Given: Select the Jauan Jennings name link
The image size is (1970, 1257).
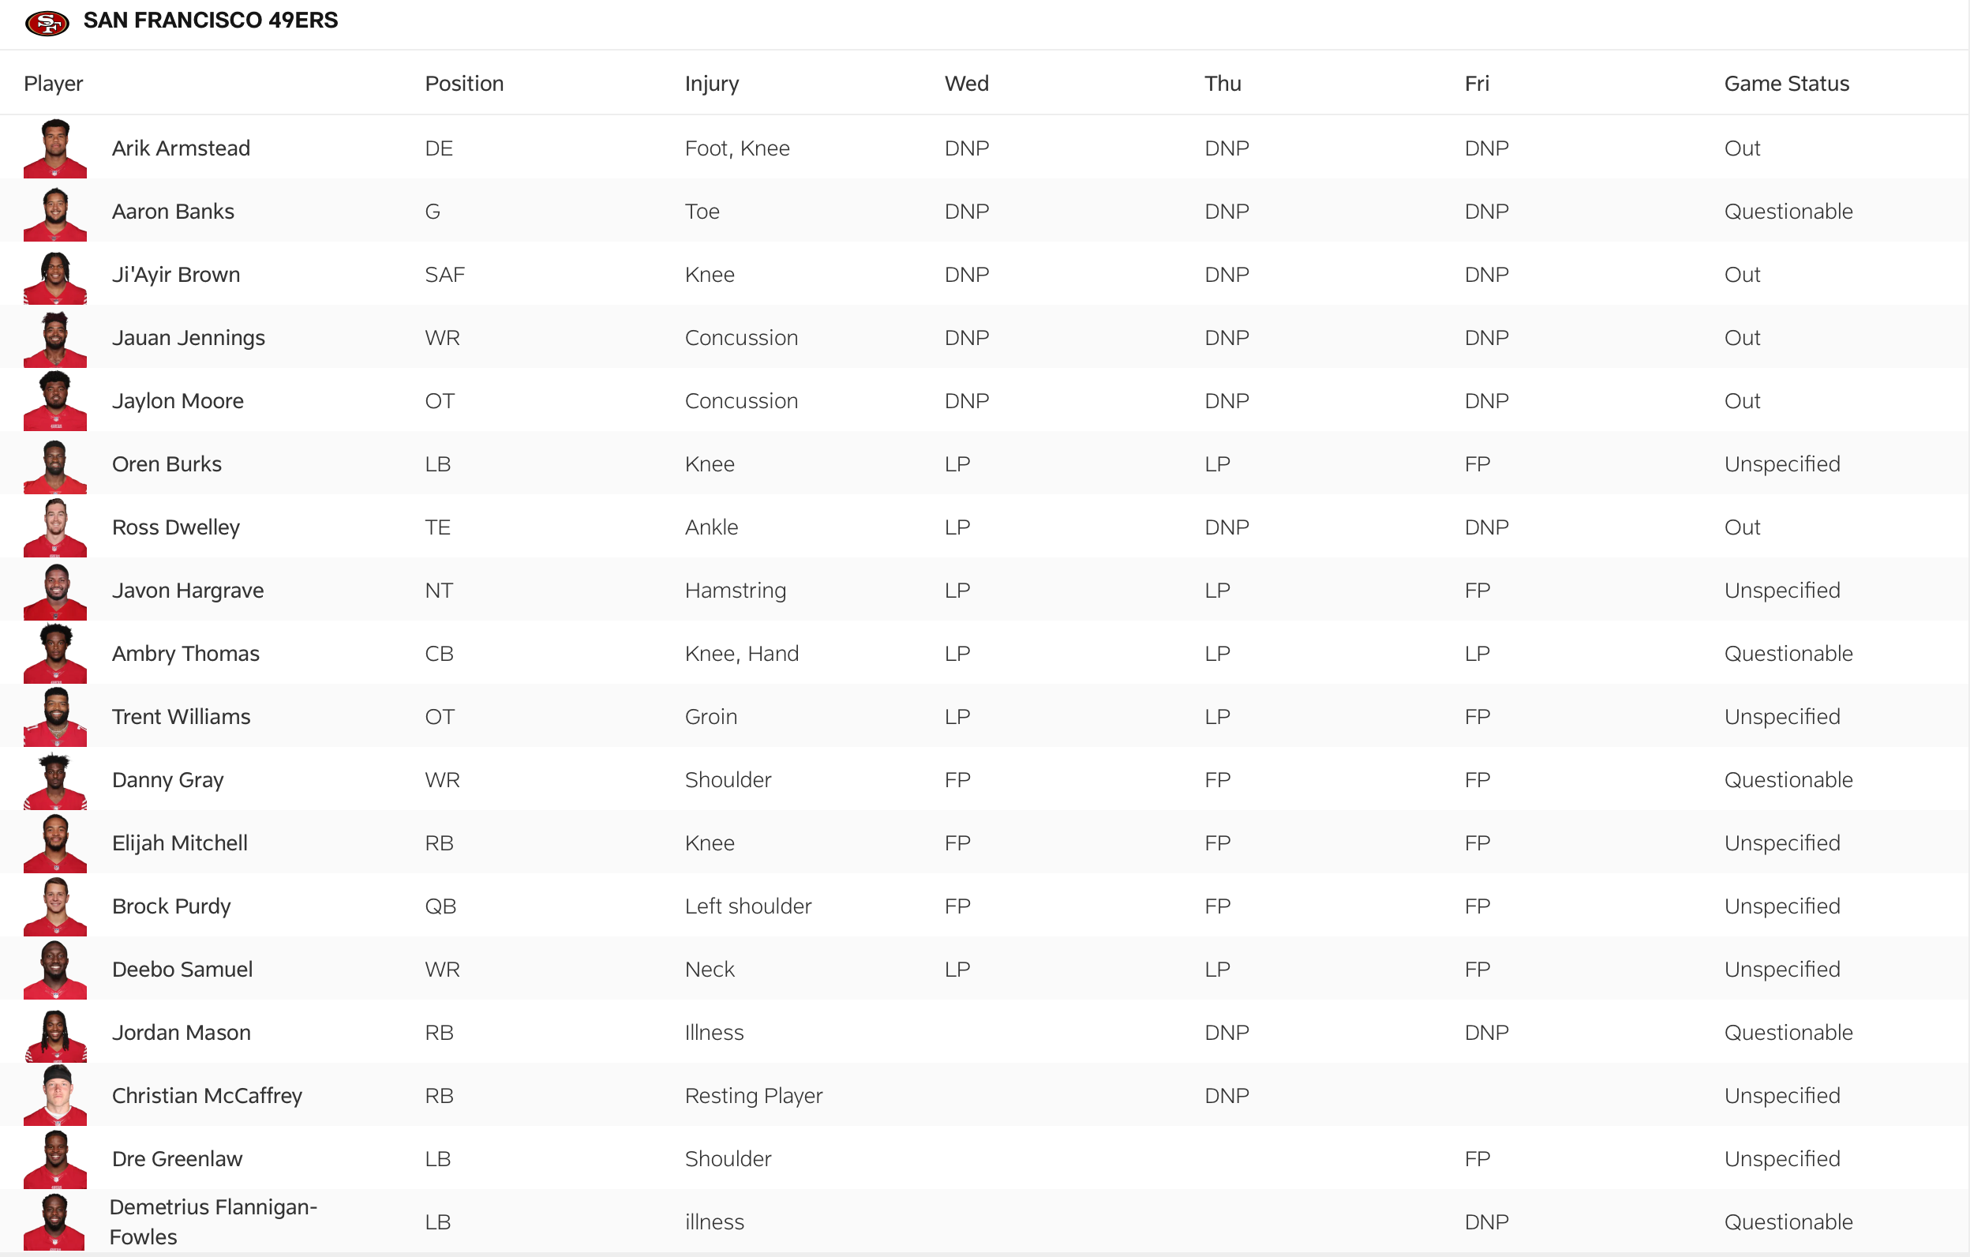Looking at the screenshot, I should click(188, 337).
